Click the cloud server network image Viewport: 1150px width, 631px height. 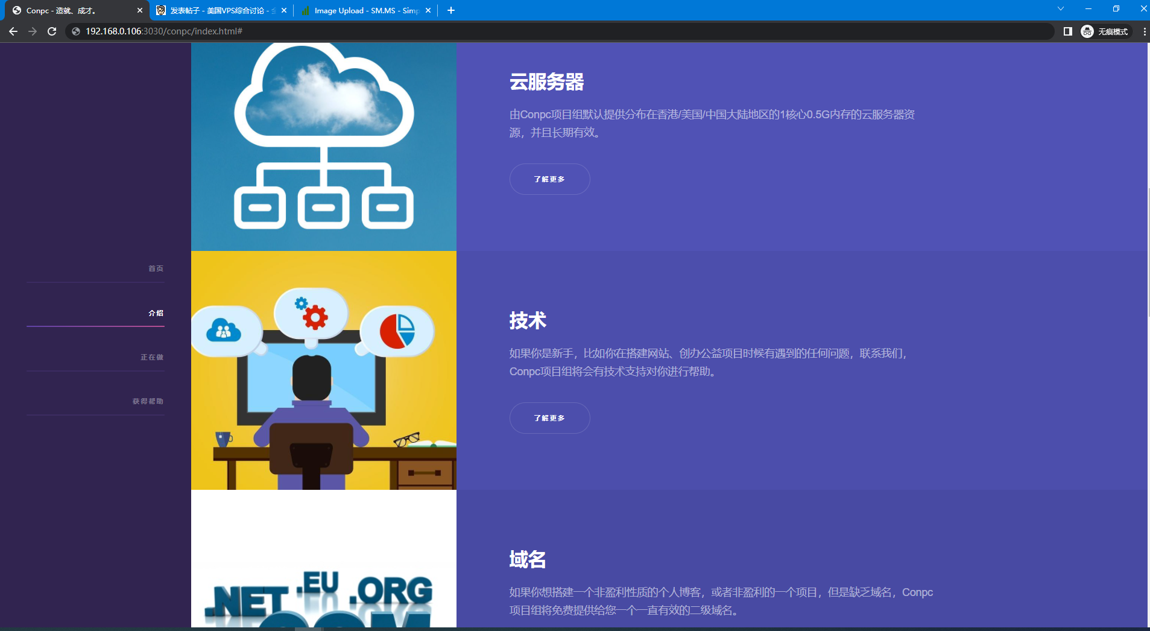(x=324, y=147)
